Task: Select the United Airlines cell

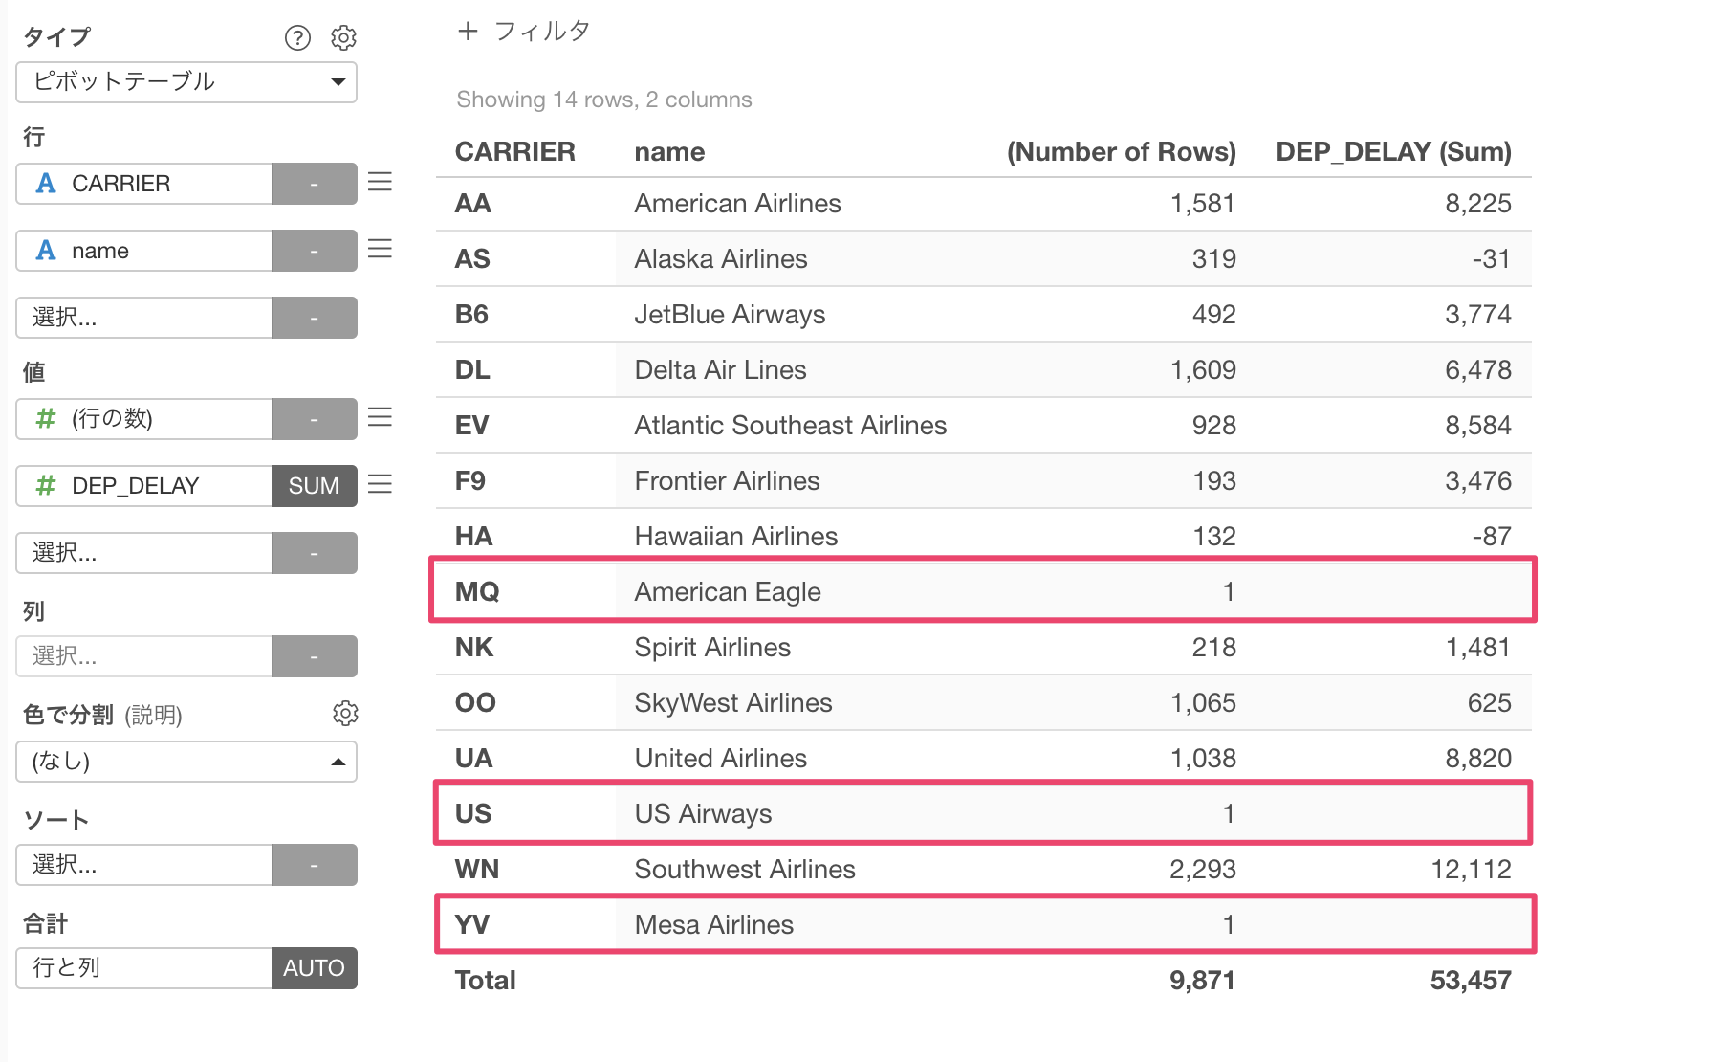Action: 721,759
